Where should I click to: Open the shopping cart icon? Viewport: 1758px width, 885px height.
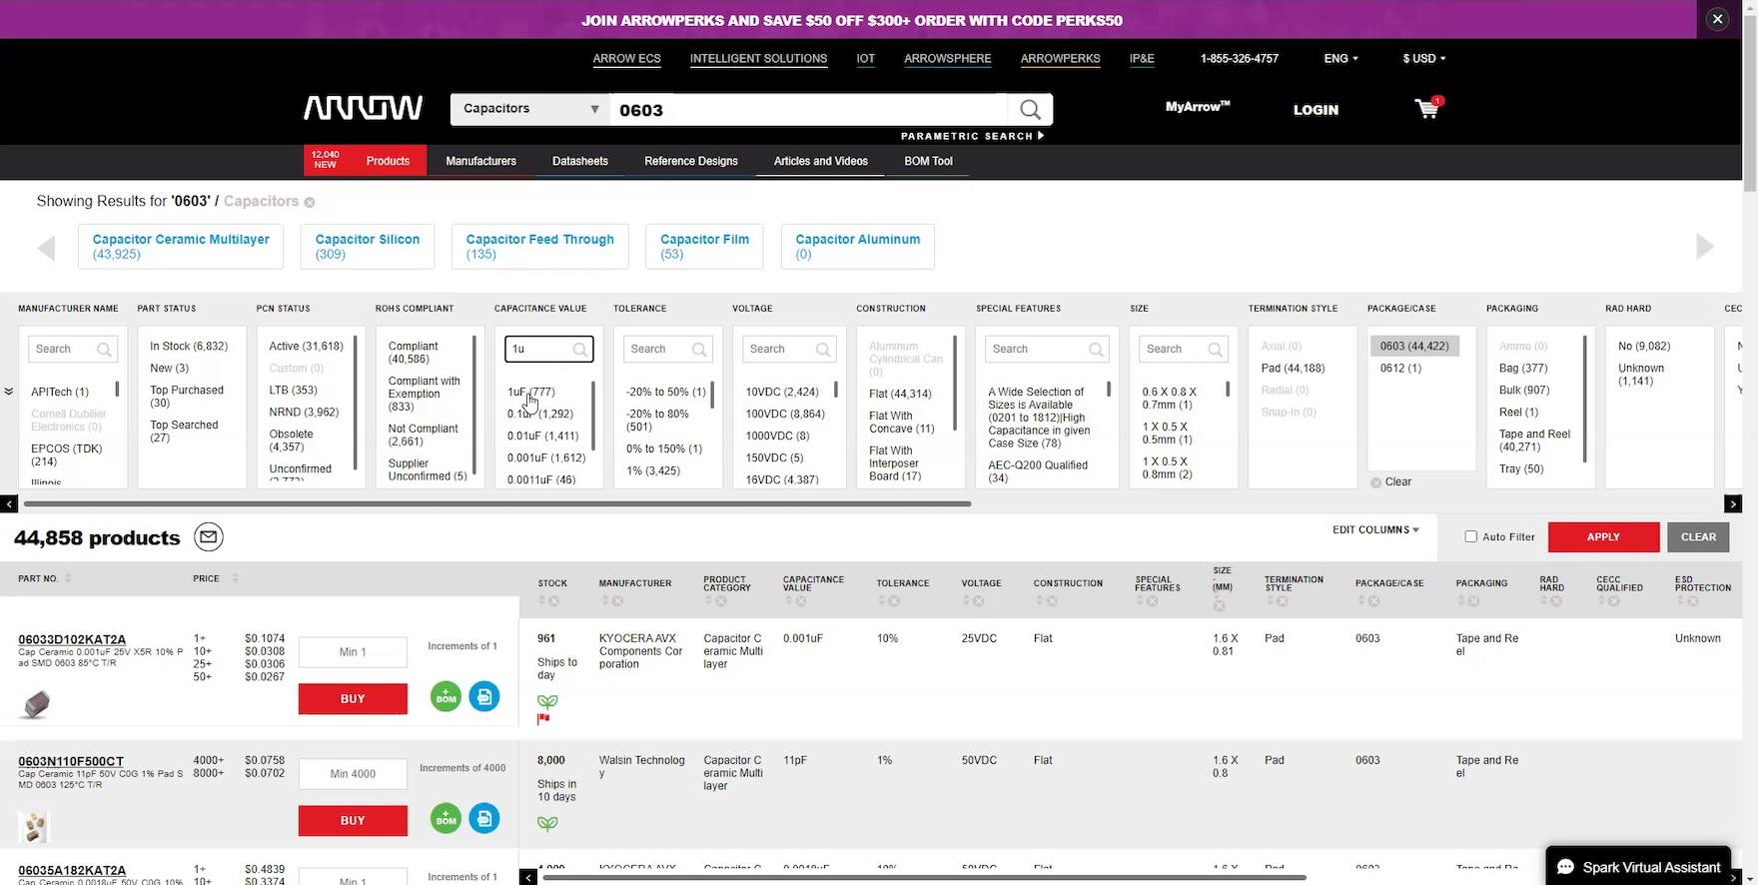[1427, 109]
